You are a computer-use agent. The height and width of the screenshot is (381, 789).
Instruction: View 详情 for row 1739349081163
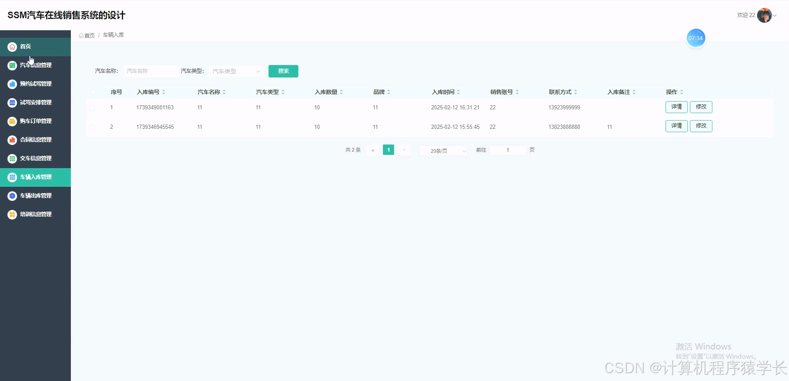click(676, 107)
